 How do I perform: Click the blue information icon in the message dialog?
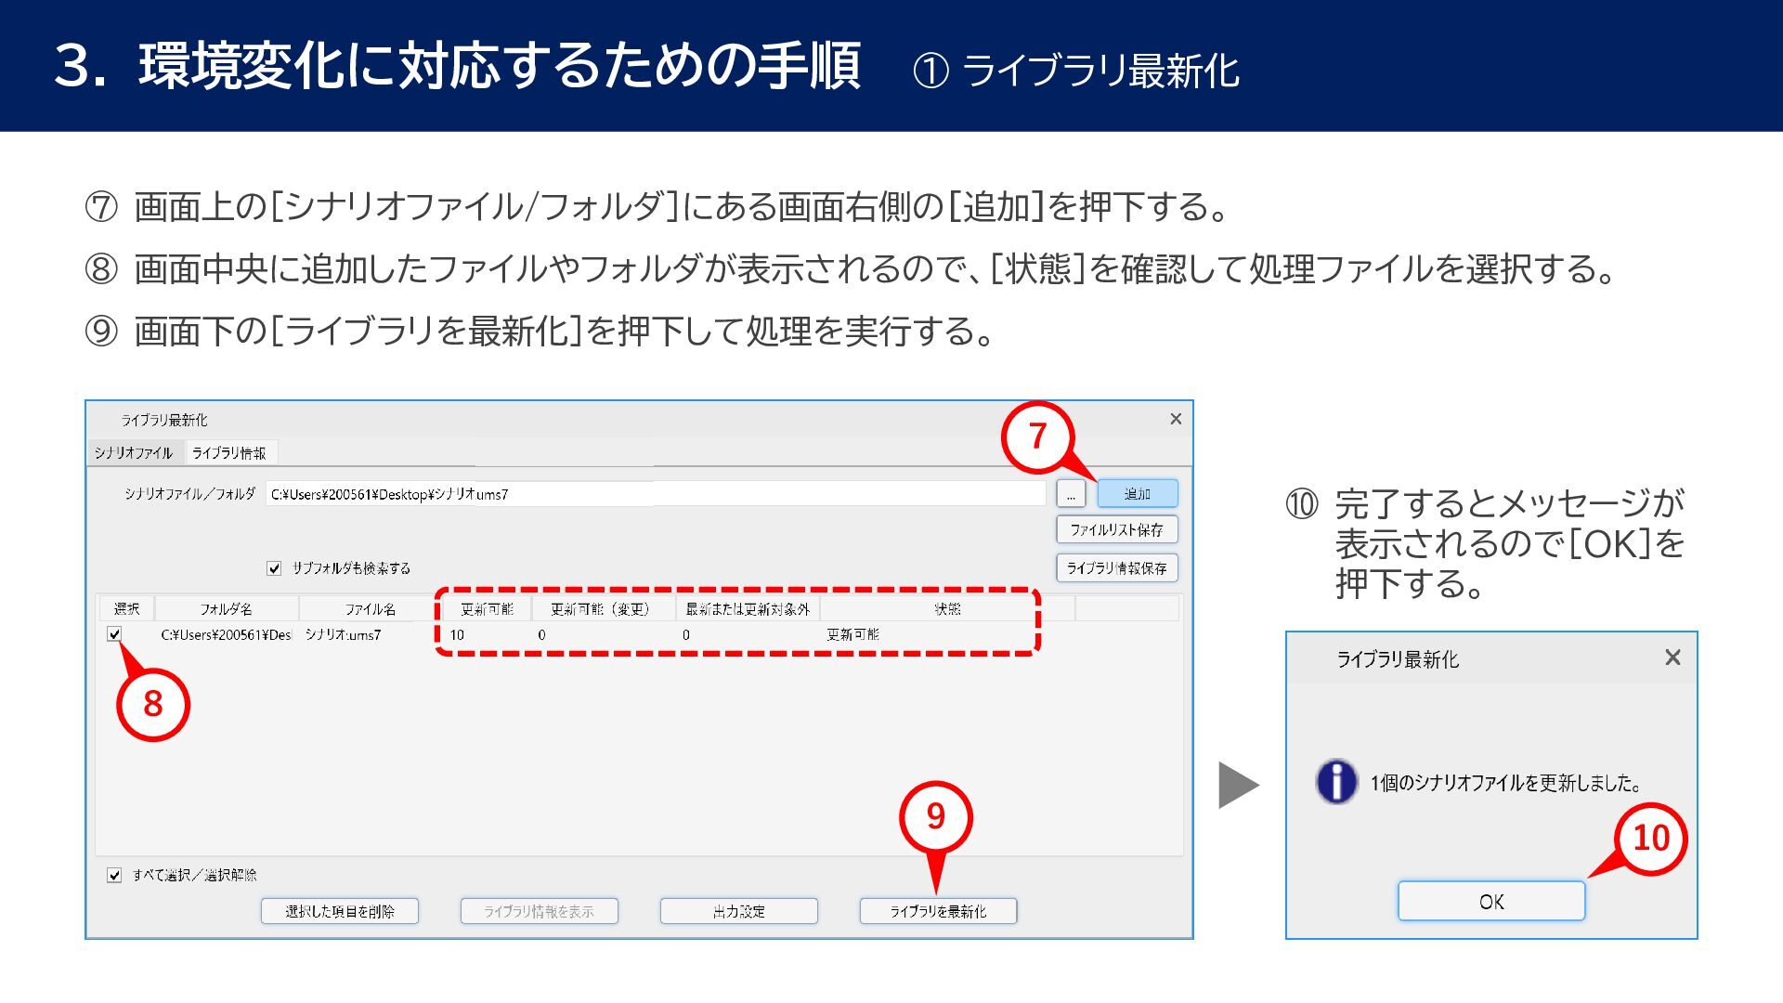pos(1336,782)
